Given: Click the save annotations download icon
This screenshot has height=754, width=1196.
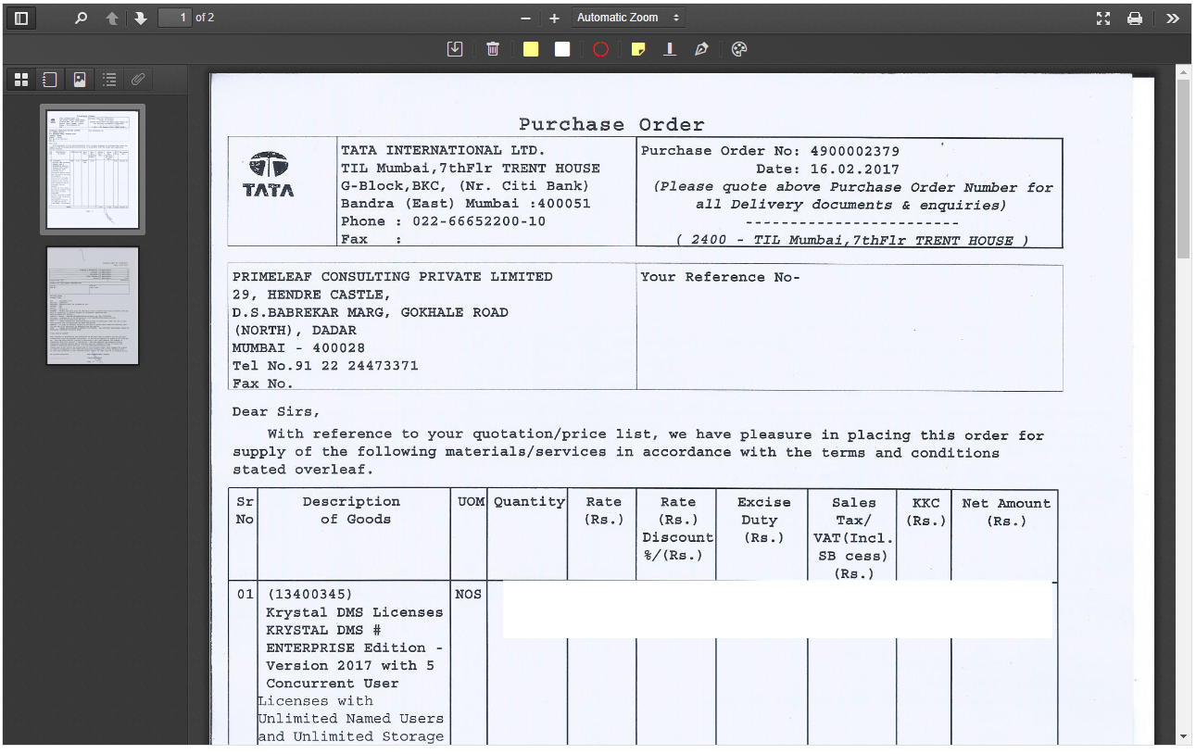Looking at the screenshot, I should [455, 49].
